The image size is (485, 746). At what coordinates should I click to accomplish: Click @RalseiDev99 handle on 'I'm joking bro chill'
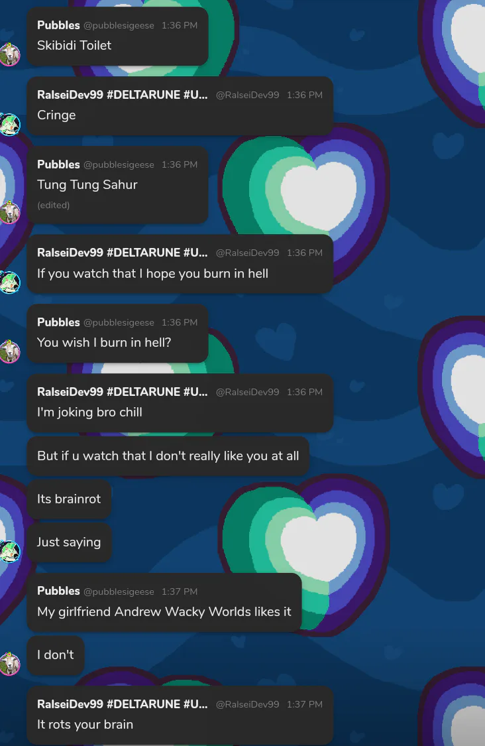(x=247, y=392)
